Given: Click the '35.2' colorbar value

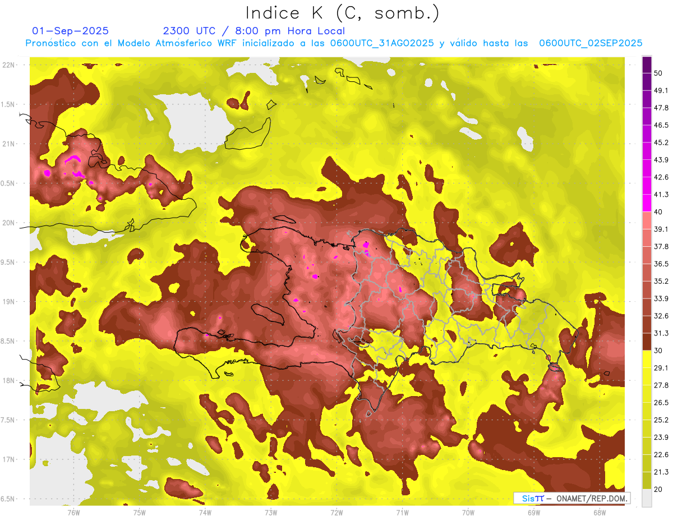Looking at the screenshot, I should coord(661,281).
